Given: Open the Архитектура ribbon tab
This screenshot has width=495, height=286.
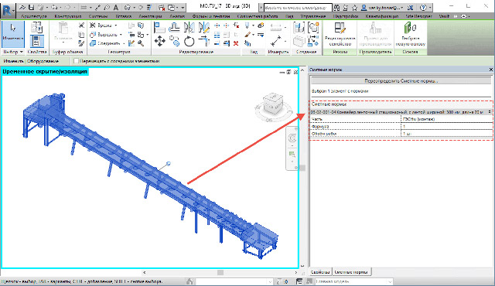Looking at the screenshot, I should point(34,16).
